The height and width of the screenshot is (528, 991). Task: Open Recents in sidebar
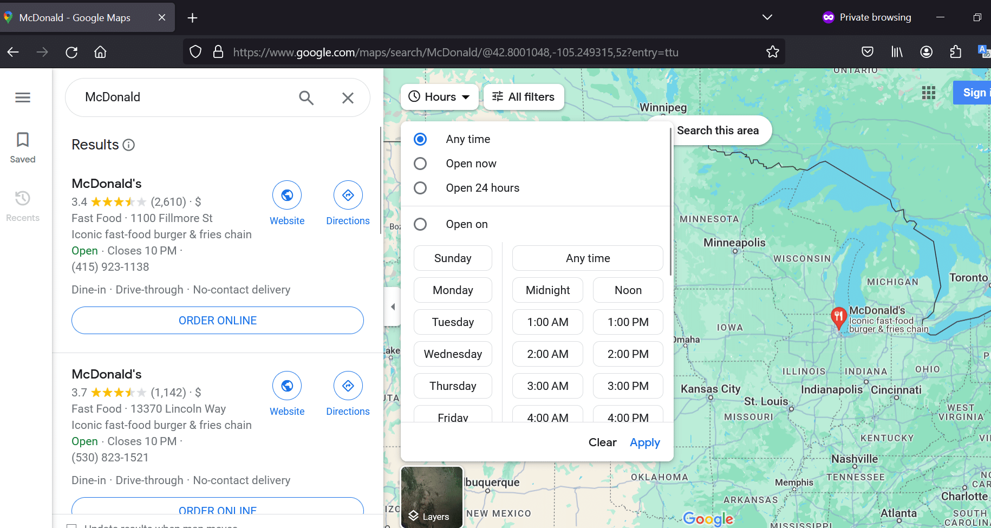pyautogui.click(x=23, y=206)
